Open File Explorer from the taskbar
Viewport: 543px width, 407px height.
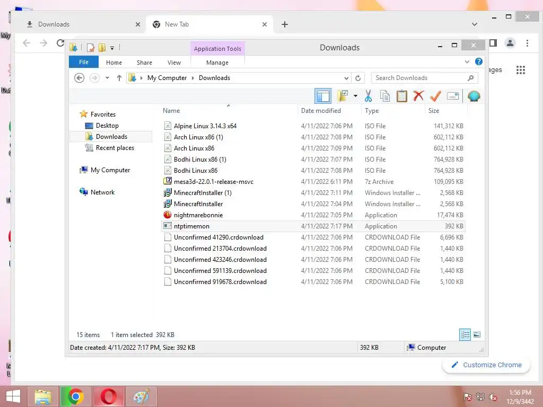pos(42,396)
